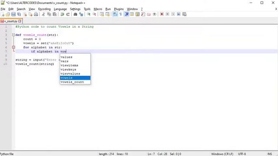This screenshot has width=278, height=156.
Task: Enable synchronized horizontal scrolling icon
Action: [107, 14]
